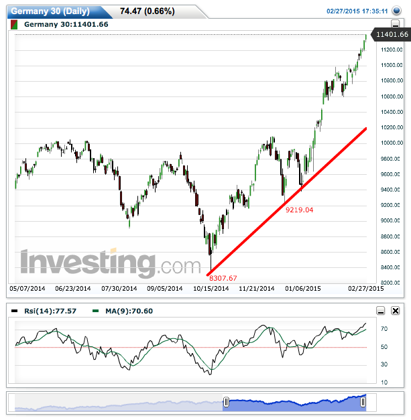Click the red ascending trendline
Screen dimensions: 411x420
tap(286, 202)
